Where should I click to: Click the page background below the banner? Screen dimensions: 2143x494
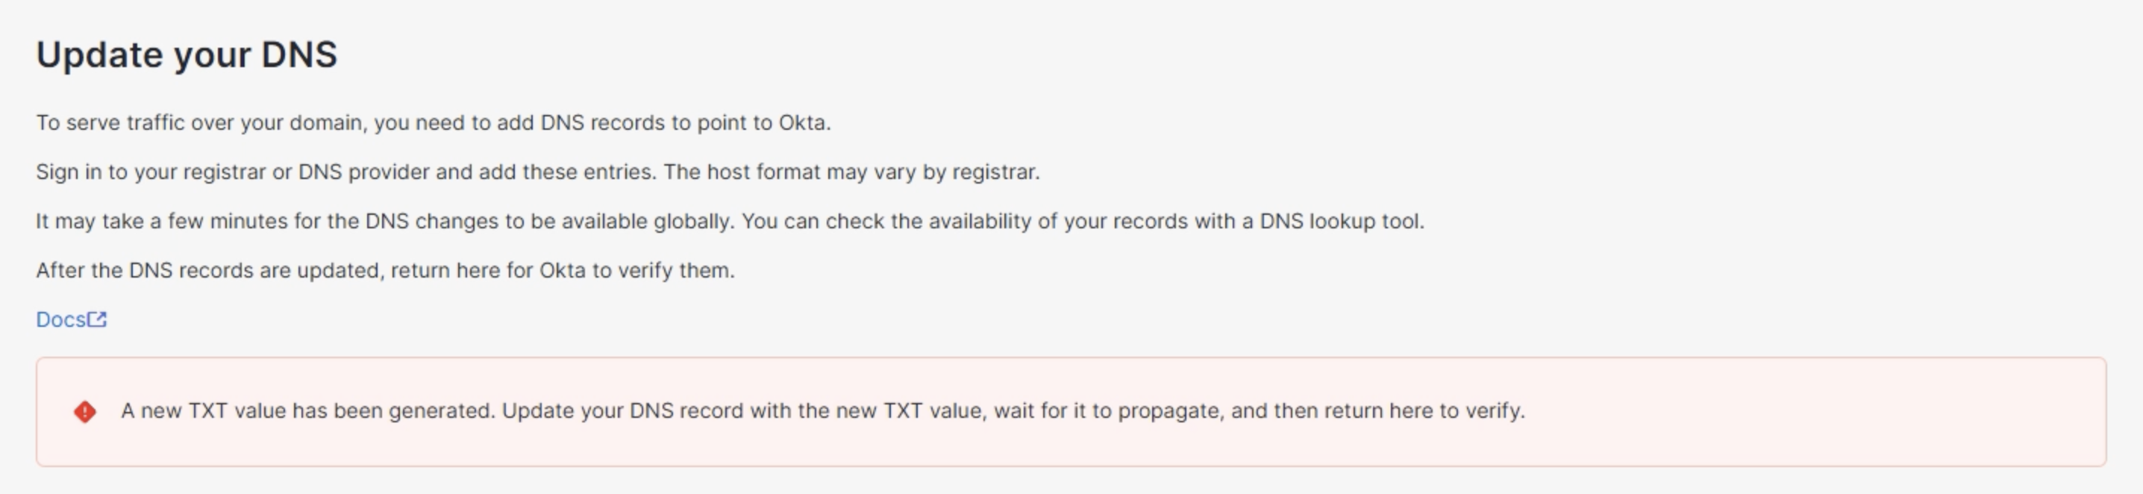point(1071,482)
